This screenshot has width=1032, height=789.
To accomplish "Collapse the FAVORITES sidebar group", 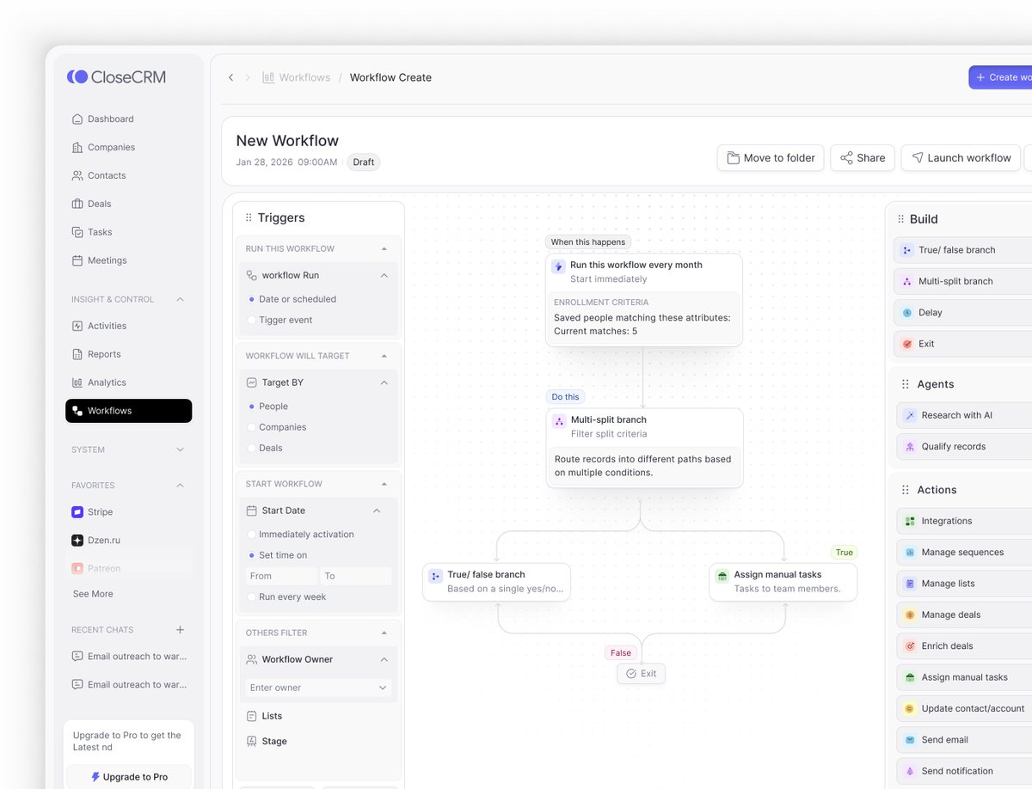I will (x=180, y=485).
